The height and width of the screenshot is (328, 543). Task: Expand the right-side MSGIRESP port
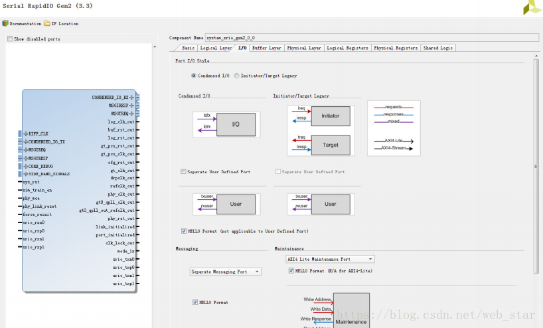(131, 106)
